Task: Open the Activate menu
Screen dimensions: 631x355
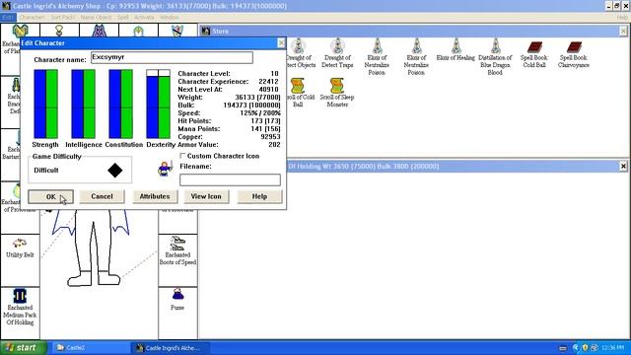Action: [144, 18]
